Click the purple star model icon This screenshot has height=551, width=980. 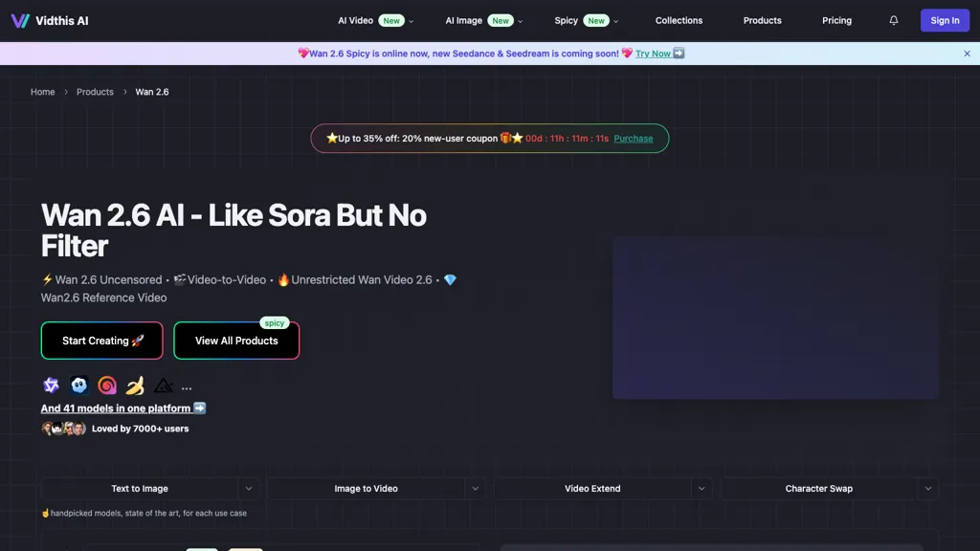click(x=52, y=386)
